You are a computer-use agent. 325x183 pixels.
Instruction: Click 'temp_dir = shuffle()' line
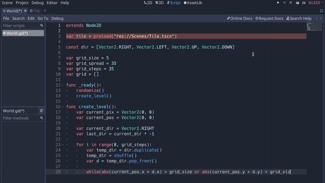(x=112, y=156)
